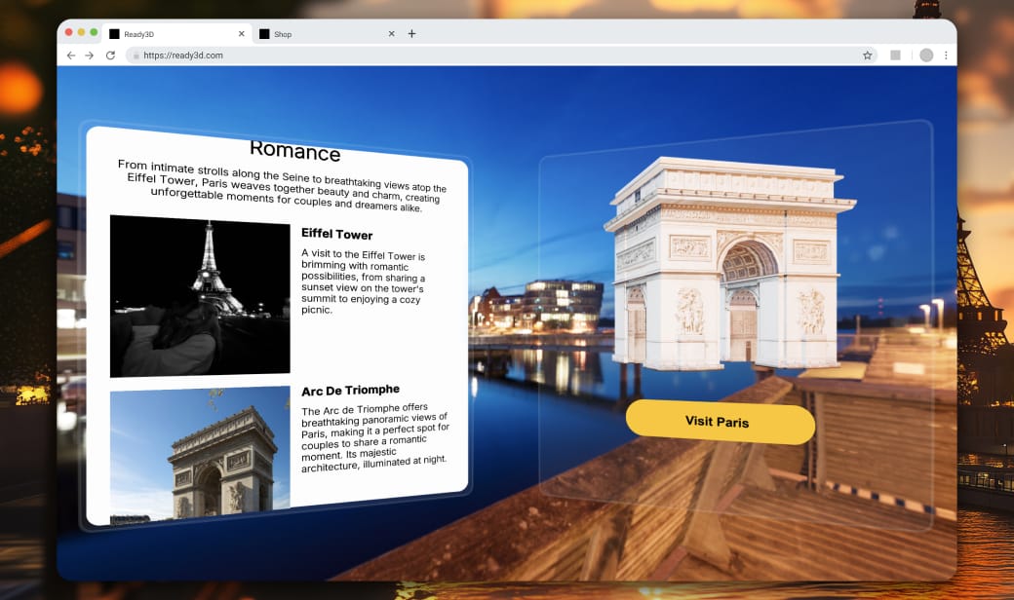The height and width of the screenshot is (600, 1014).
Task: Click the forward navigation arrow
Action: (x=89, y=56)
